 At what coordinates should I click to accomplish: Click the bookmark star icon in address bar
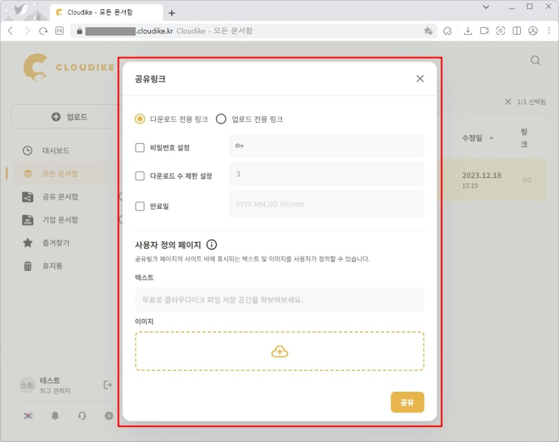(428, 31)
